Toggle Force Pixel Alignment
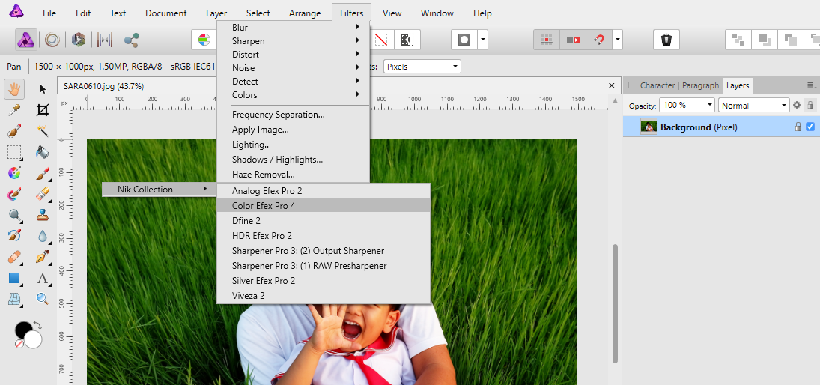Image resolution: width=820 pixels, height=385 pixels. (x=547, y=40)
